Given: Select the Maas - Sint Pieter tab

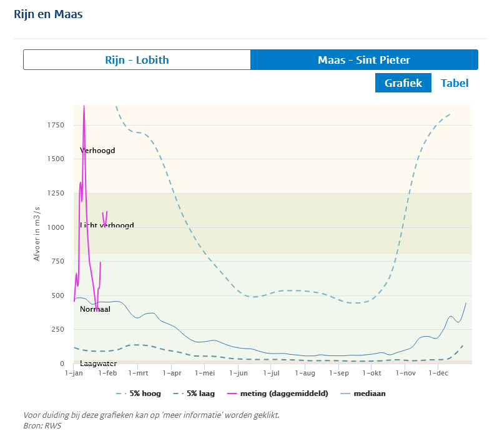Looking at the screenshot, I should click(364, 60).
